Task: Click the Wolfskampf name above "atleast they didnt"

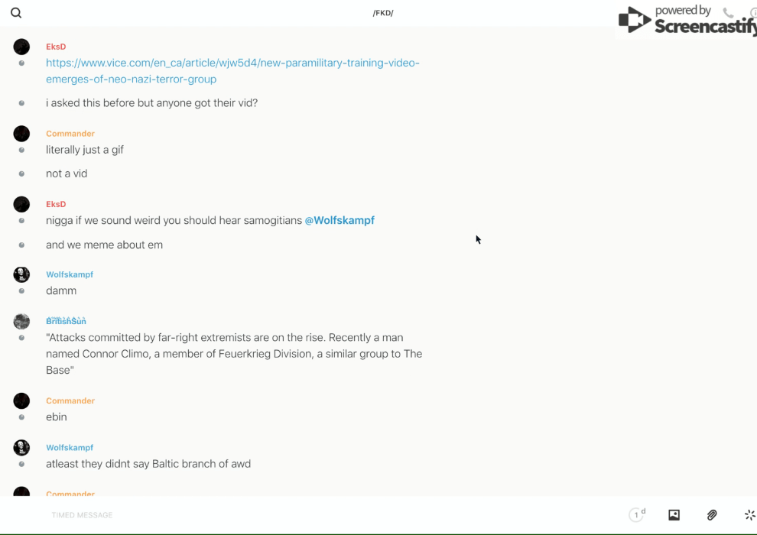Action: tap(70, 448)
